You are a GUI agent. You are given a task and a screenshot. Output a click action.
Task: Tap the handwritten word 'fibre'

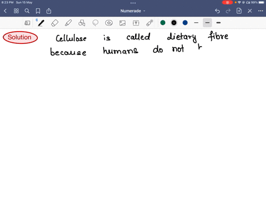pyautogui.click(x=218, y=36)
